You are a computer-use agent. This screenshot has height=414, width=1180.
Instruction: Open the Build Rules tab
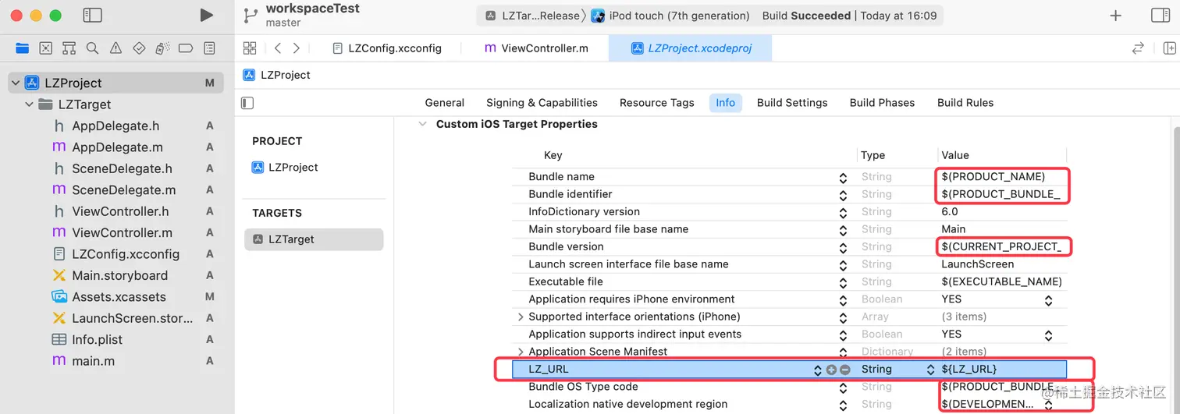pos(965,103)
